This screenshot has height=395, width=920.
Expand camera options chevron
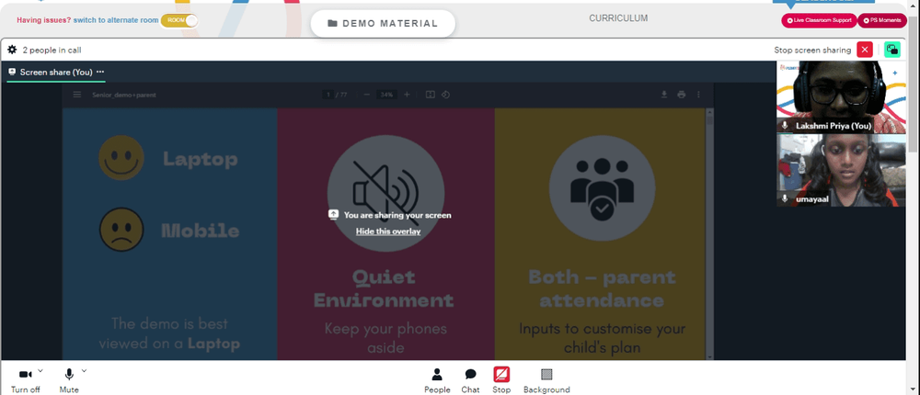point(40,370)
